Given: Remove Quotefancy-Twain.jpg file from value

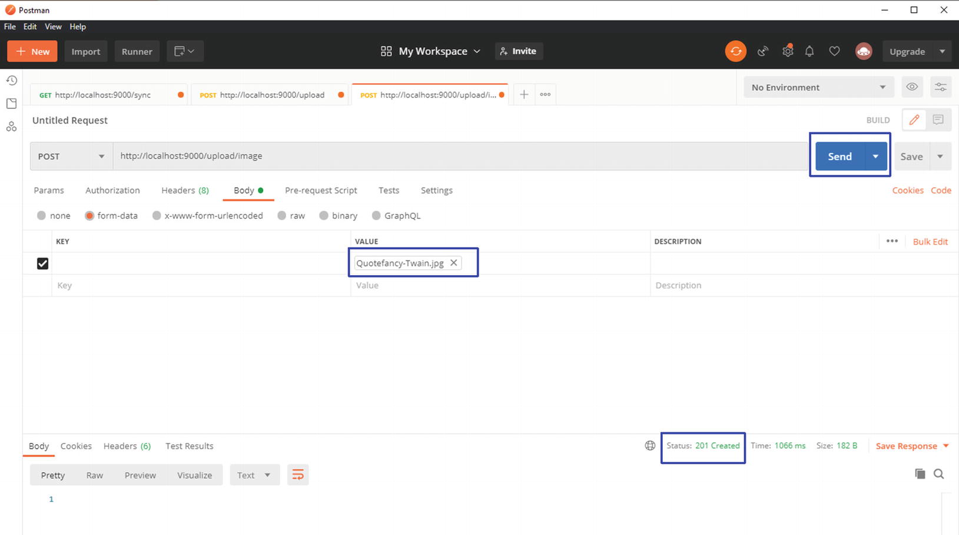Looking at the screenshot, I should coord(453,263).
